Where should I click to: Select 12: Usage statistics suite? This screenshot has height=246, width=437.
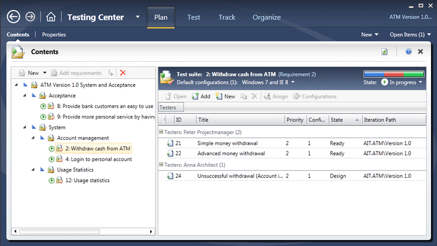[87, 180]
